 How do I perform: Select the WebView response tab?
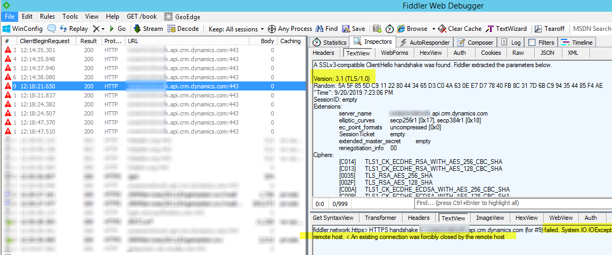click(561, 218)
